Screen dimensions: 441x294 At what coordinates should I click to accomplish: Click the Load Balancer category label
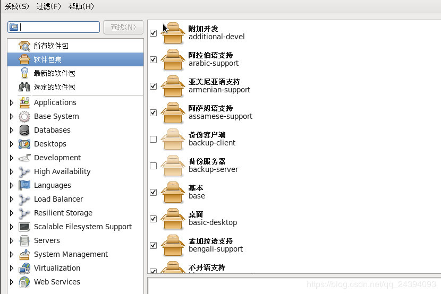coord(58,199)
